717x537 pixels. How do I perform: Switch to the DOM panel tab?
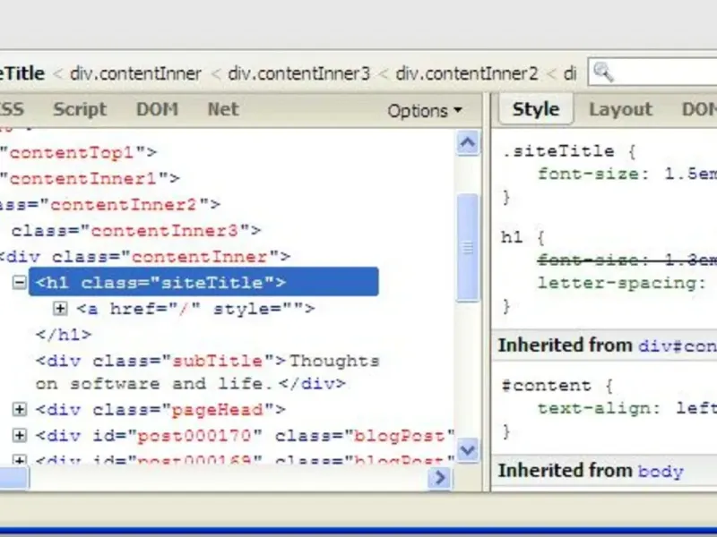157,109
